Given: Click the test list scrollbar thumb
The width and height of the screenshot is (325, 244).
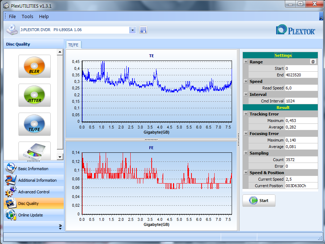Looking at the screenshot, I should (x=60, y=102).
